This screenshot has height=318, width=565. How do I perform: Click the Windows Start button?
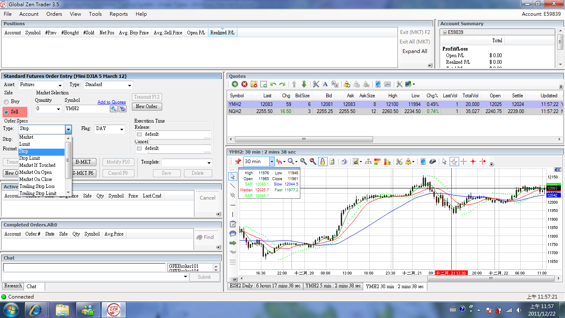10,309
